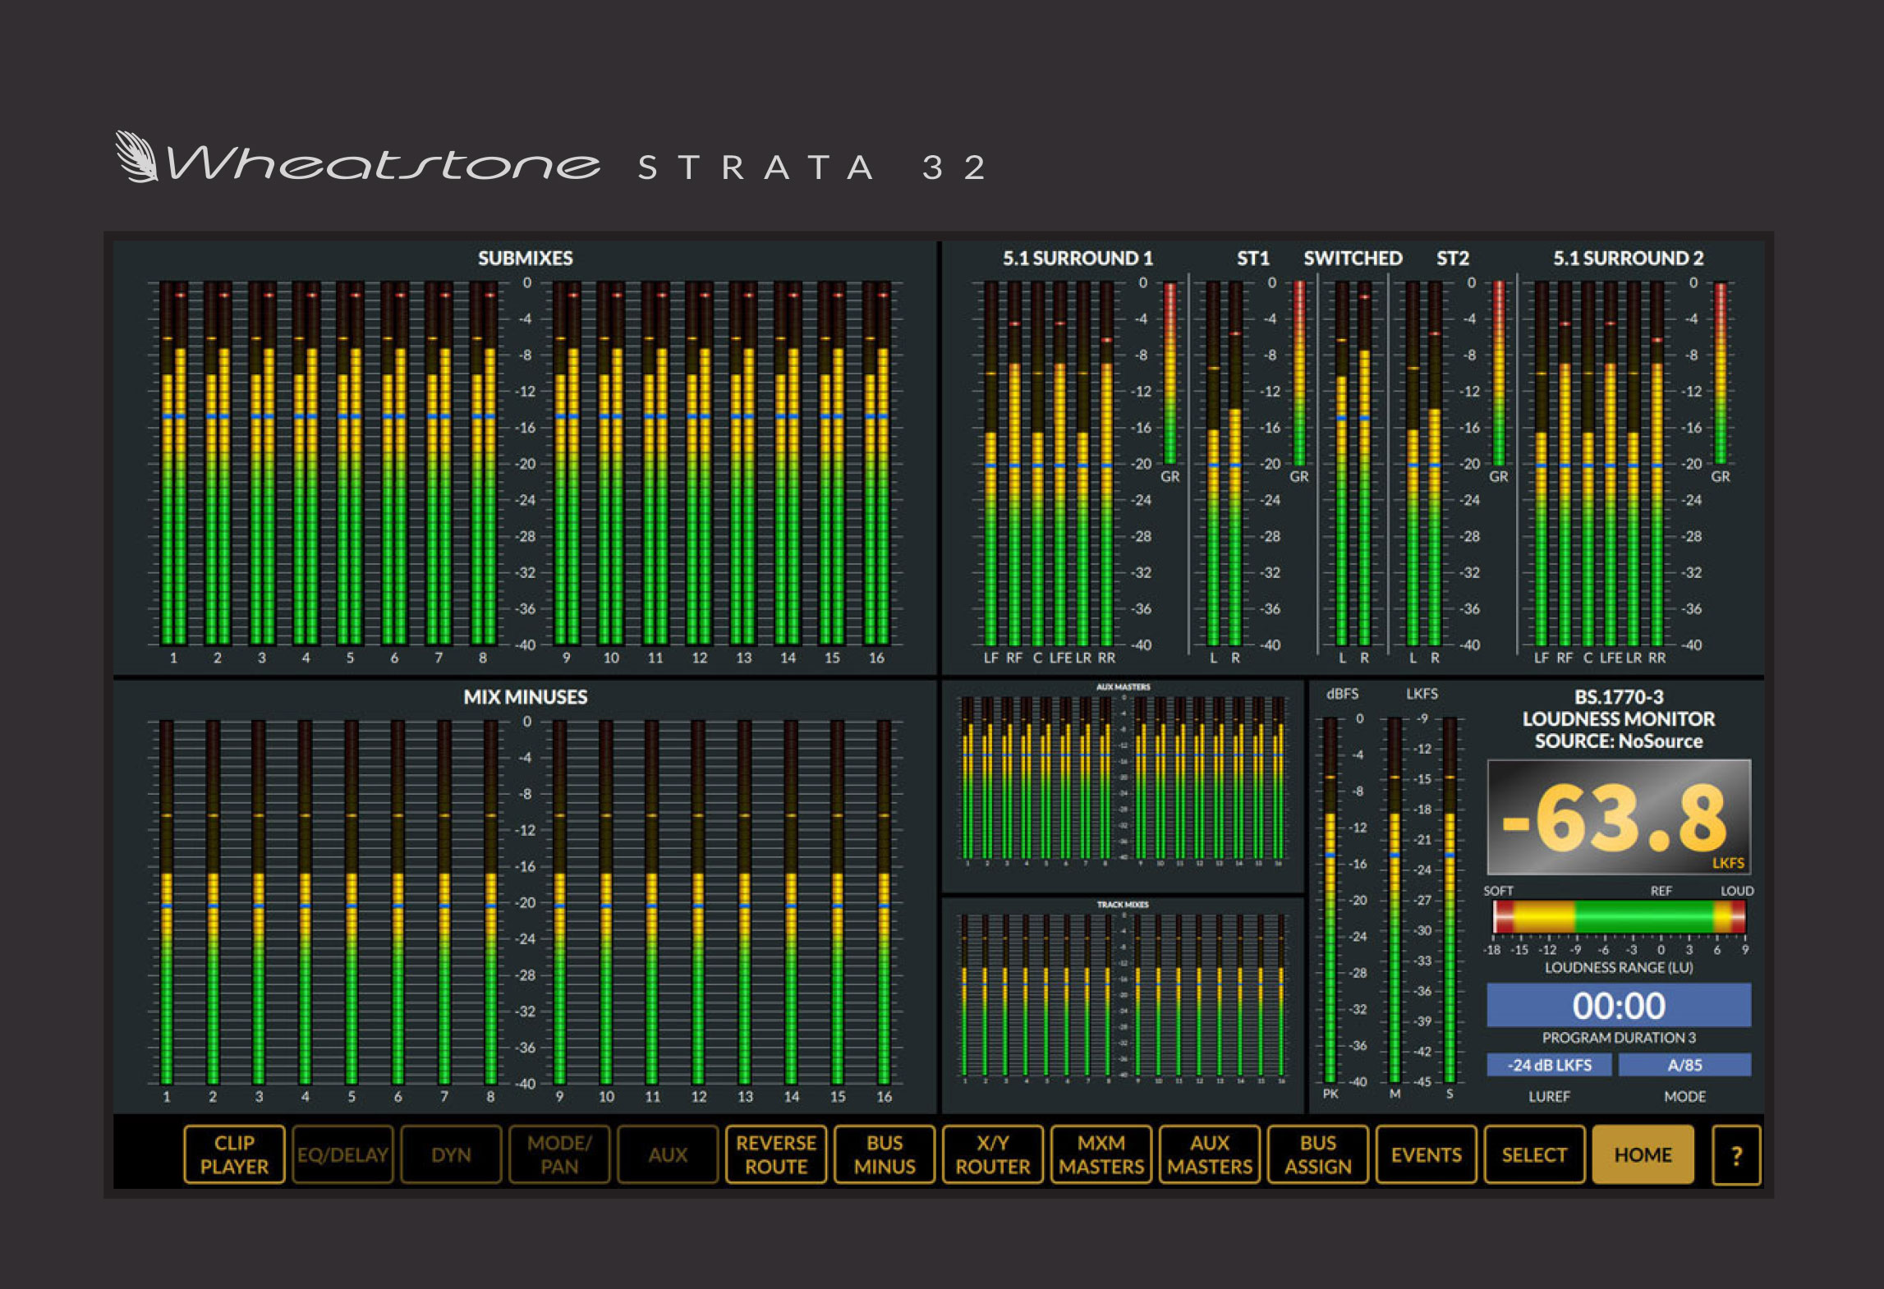Click SOURCE: NoSource label
The image size is (1884, 1289).
1619,741
